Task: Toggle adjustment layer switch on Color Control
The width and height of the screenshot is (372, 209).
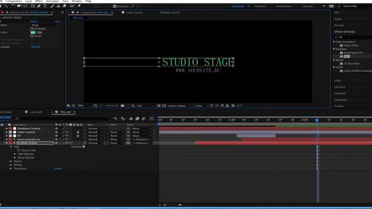Action: (77, 132)
